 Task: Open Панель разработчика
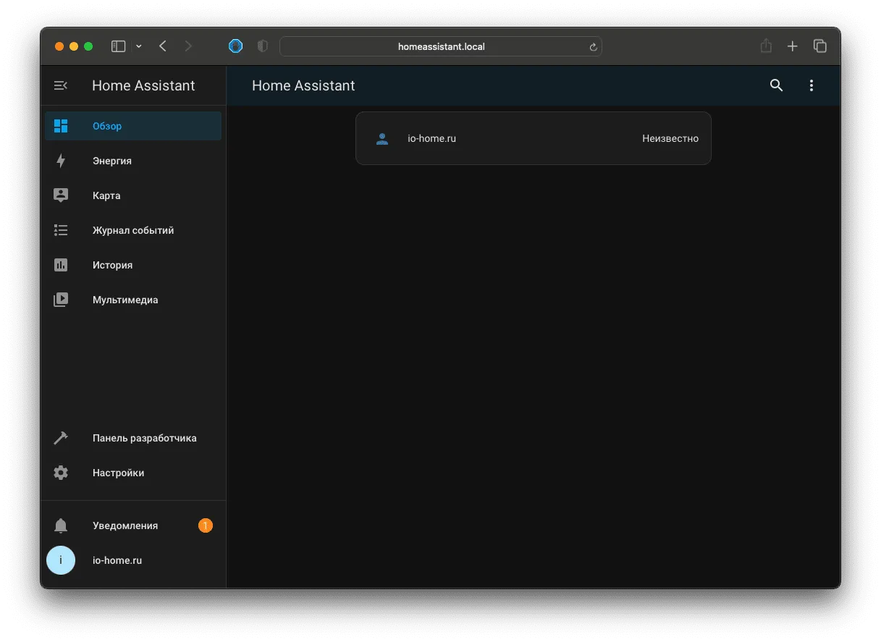(x=133, y=438)
